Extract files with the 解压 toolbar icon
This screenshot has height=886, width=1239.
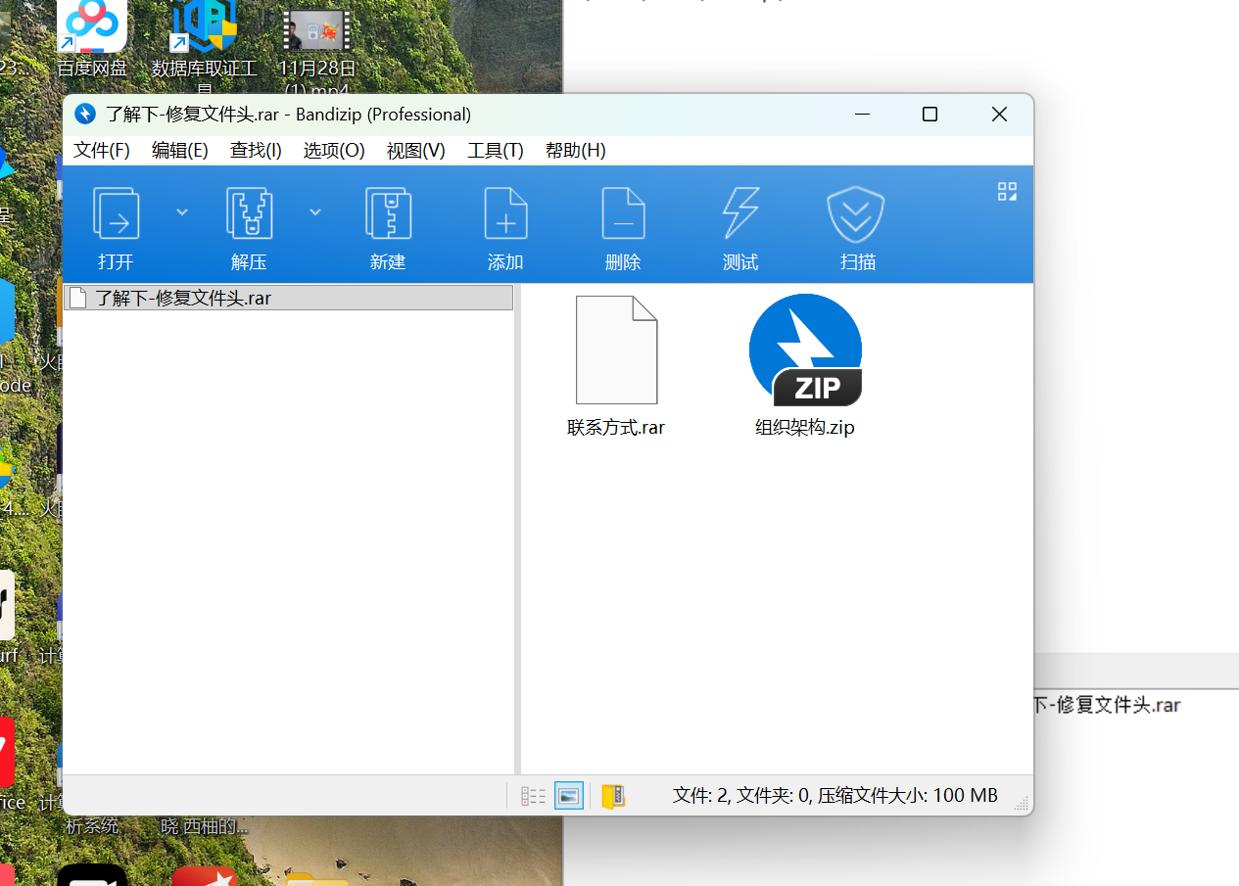click(250, 225)
